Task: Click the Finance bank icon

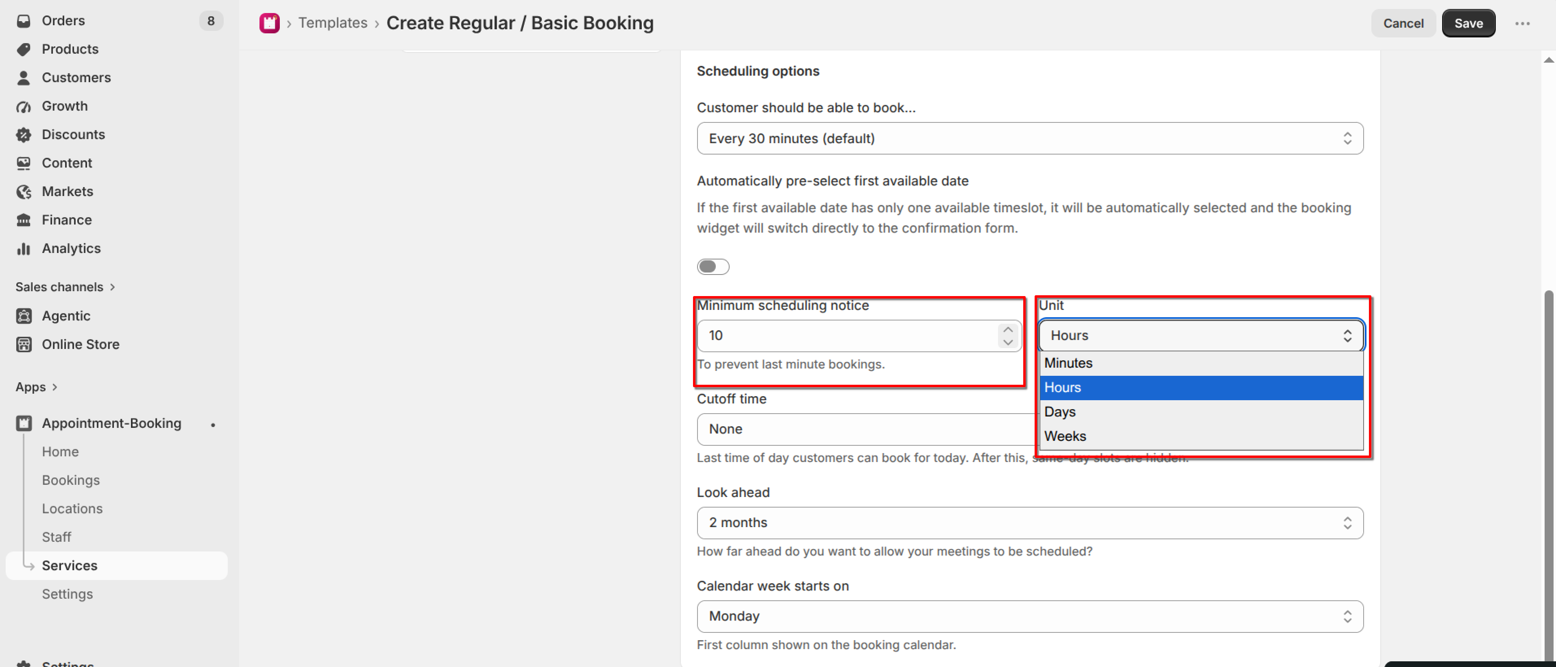Action: pyautogui.click(x=24, y=220)
